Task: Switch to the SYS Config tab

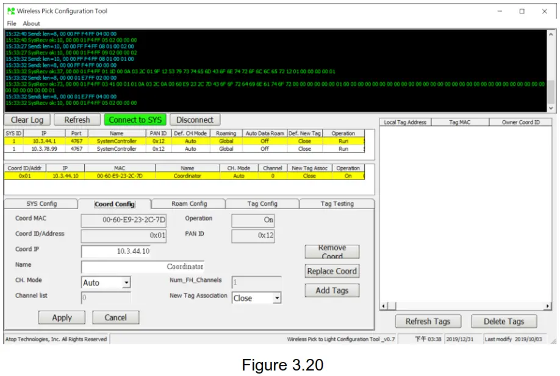Action: [x=41, y=204]
